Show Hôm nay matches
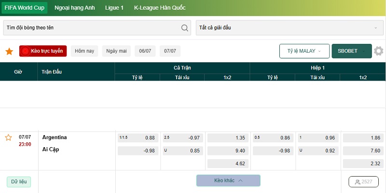The height and width of the screenshot is (193, 386). (x=84, y=51)
